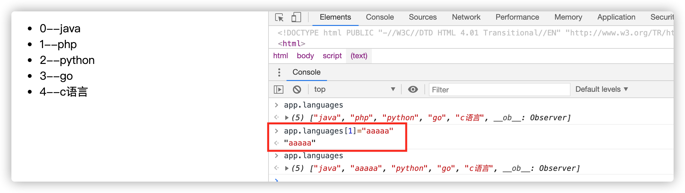
Task: Toggle the device toolbar icon
Action: tap(296, 17)
